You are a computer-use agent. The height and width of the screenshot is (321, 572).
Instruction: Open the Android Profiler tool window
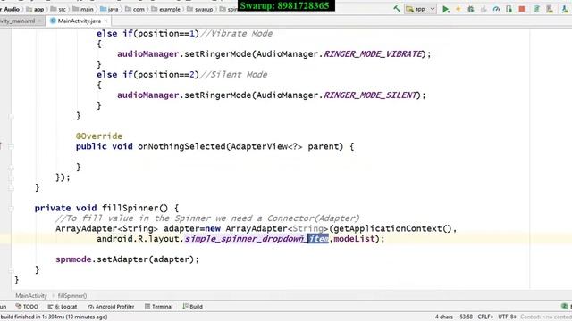(x=111, y=307)
